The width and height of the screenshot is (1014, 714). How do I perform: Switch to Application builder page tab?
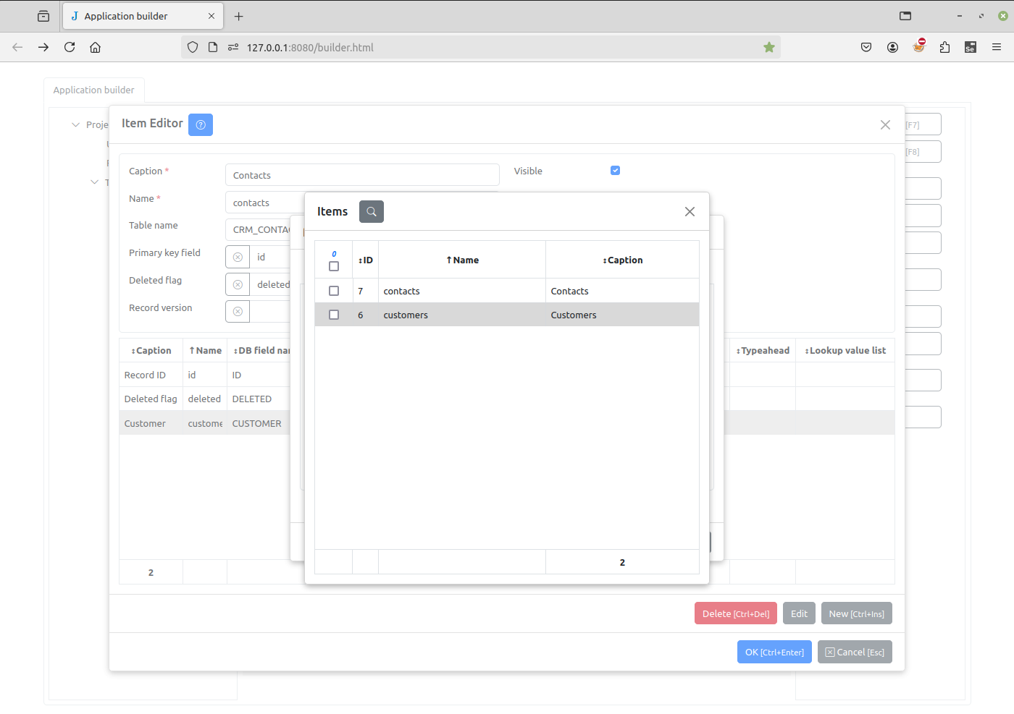coord(94,90)
